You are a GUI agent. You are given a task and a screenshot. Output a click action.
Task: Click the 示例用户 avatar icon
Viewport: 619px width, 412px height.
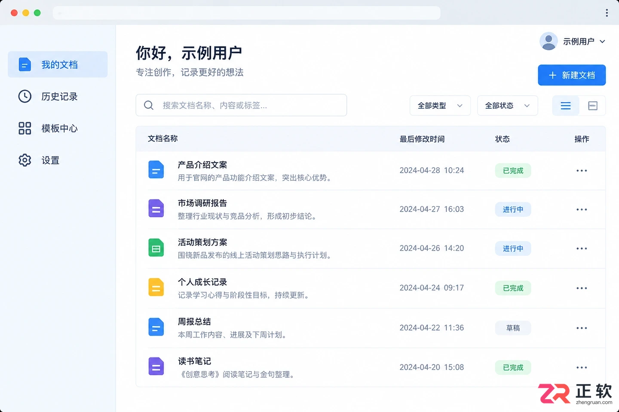tap(549, 41)
